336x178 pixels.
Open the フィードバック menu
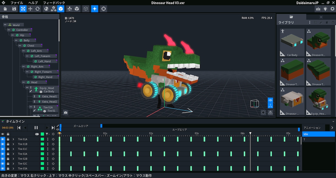pyautogui.click(x=54, y=3)
